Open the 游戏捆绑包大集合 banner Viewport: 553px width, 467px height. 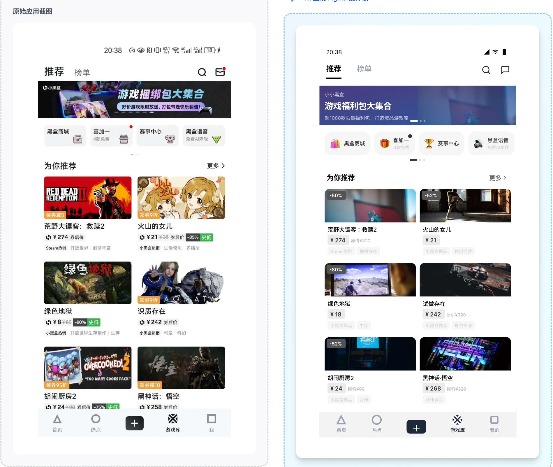[134, 100]
